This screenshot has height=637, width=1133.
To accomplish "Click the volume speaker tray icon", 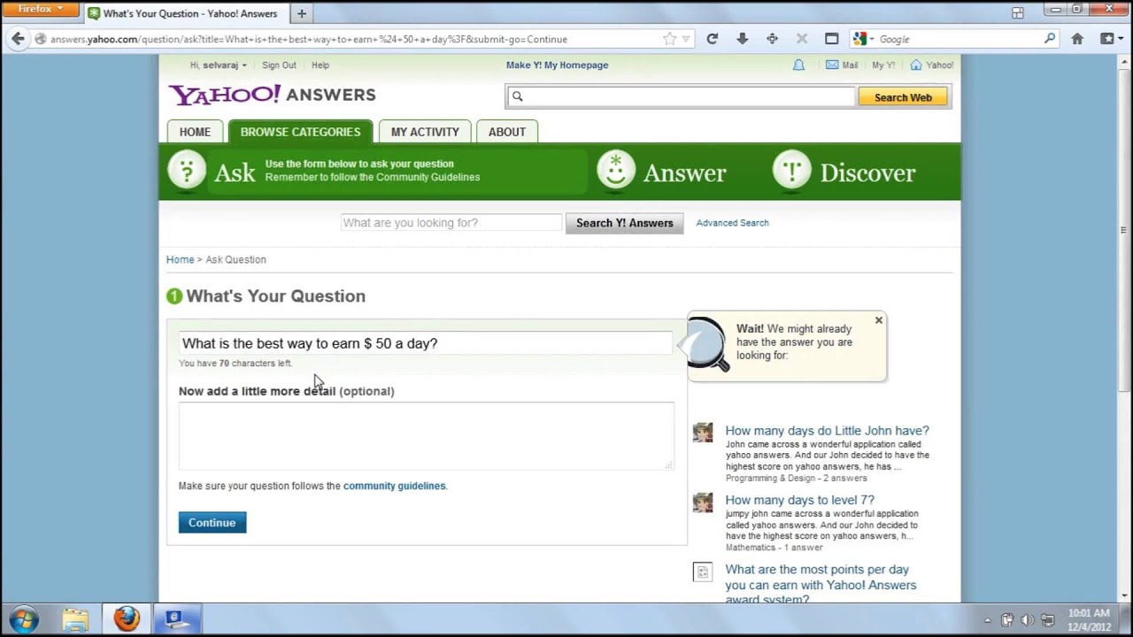I will coord(1027,620).
